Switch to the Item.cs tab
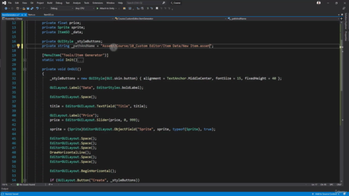 coord(32,15)
